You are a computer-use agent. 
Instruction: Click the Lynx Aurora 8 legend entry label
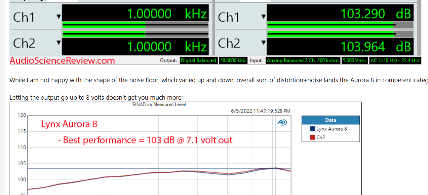tap(332, 129)
